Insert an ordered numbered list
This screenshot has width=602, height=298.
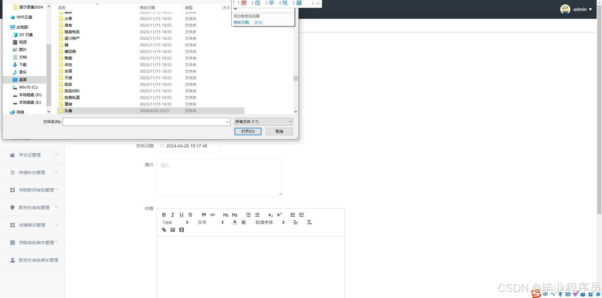248,215
